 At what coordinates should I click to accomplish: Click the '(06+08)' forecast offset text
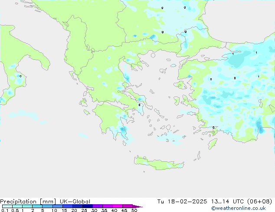pos(259,202)
